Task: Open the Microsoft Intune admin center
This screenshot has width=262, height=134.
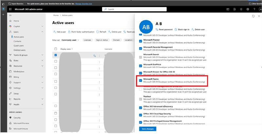Action: [x=21, y=129]
